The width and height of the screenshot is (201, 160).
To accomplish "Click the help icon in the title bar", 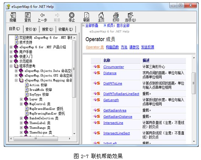I will point(8,7).
